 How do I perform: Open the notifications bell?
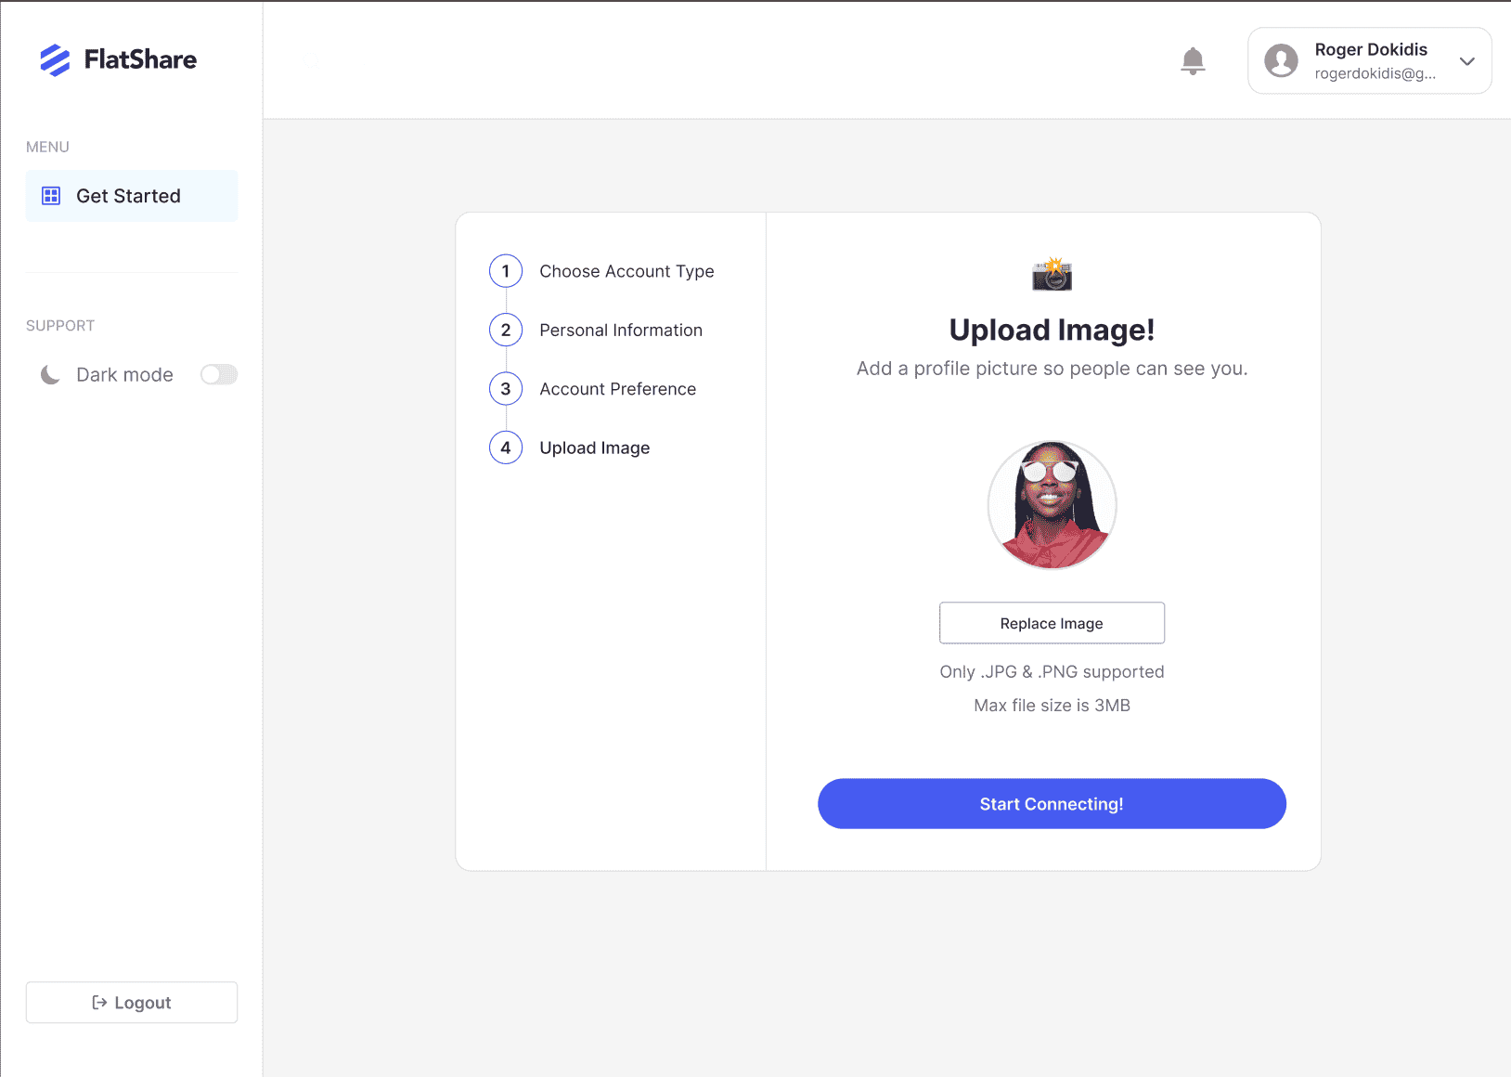coord(1193,61)
